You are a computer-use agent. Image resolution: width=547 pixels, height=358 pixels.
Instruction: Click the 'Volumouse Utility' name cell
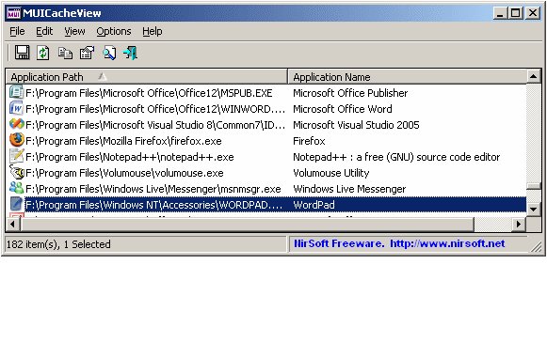coord(331,173)
